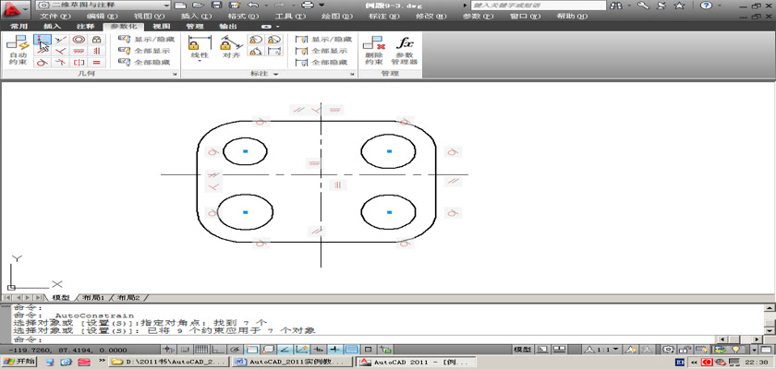Toggle Dynamic Input in status bar

click(x=318, y=350)
